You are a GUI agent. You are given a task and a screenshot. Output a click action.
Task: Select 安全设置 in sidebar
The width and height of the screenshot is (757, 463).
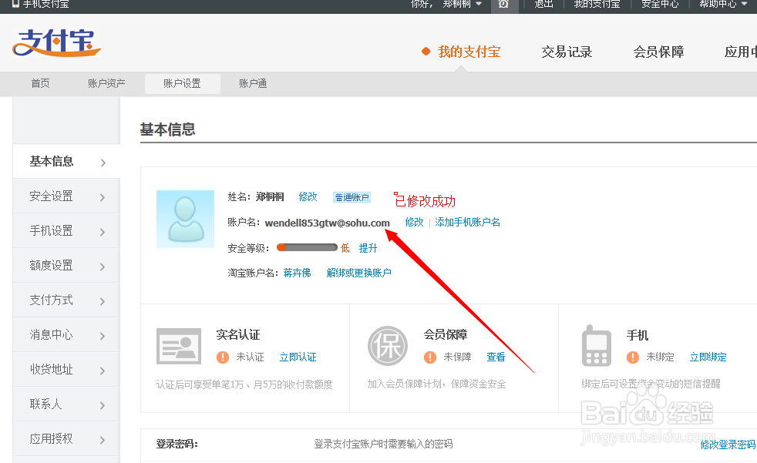pyautogui.click(x=66, y=196)
